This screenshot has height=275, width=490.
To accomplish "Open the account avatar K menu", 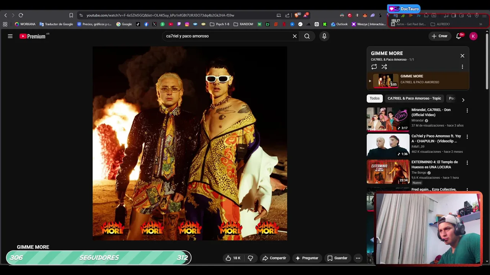I will [x=474, y=36].
